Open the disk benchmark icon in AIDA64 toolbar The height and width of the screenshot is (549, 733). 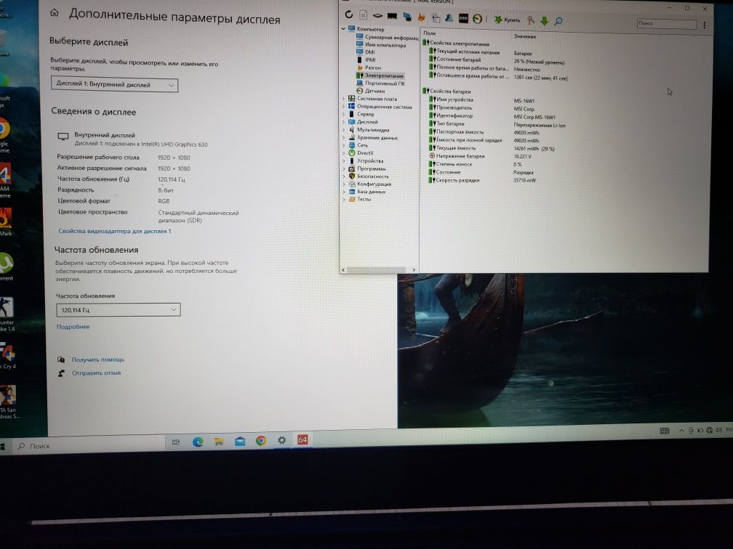pyautogui.click(x=377, y=16)
